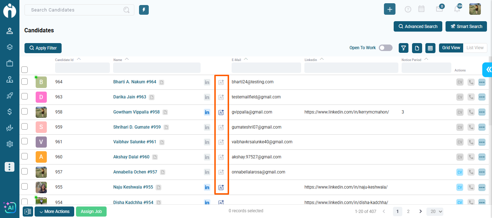Screen dimensions: 492x218
Task: Open the calendar icon in header
Action: click(x=421, y=9)
